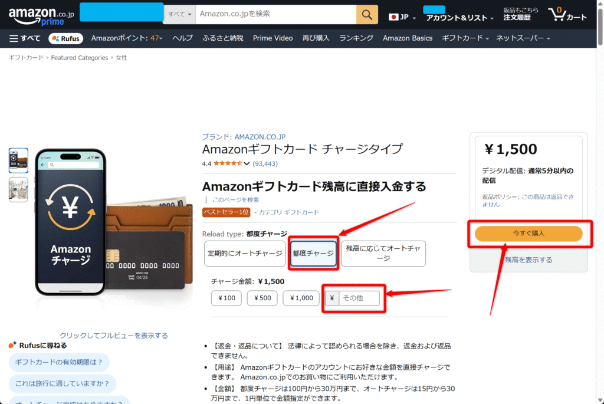Expand the Amazonポイント dropdown
Viewport: 604px width, 404px height.
point(127,38)
